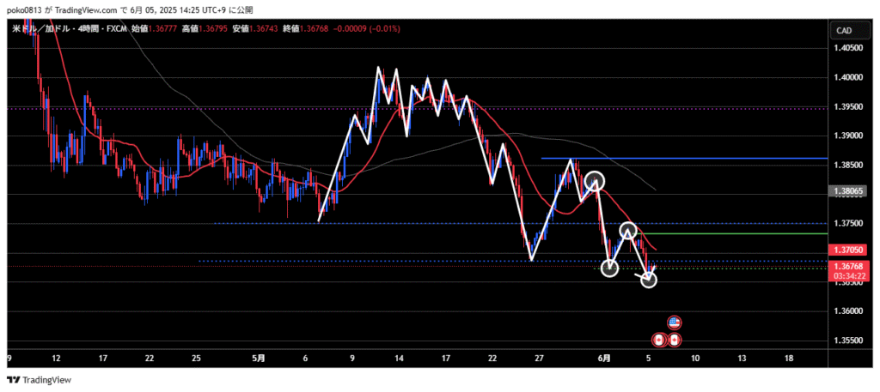The width and height of the screenshot is (880, 392).
Task: Click the right Canadian flag event icon
Action: point(675,341)
